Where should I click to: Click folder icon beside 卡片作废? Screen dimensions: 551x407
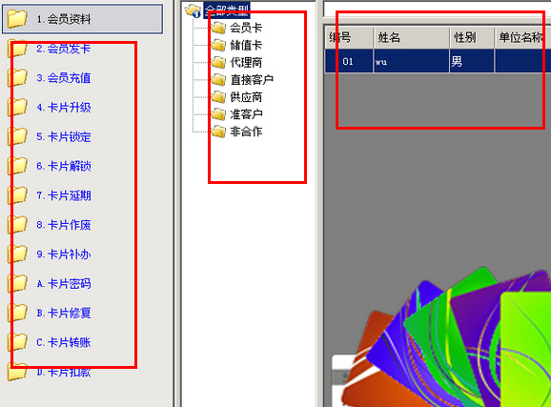(x=17, y=224)
